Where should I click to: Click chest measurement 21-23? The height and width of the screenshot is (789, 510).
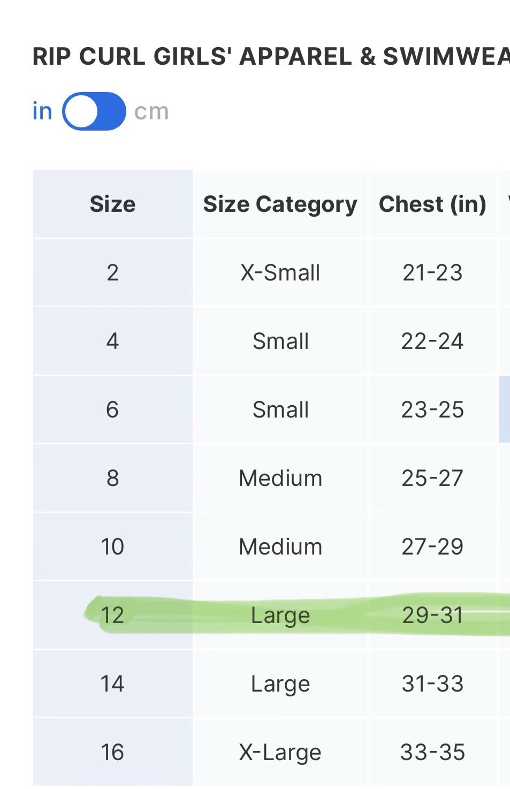click(x=432, y=272)
